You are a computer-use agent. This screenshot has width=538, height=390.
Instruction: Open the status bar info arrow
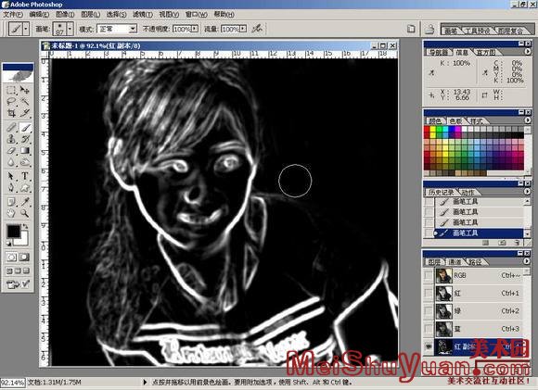145,382
